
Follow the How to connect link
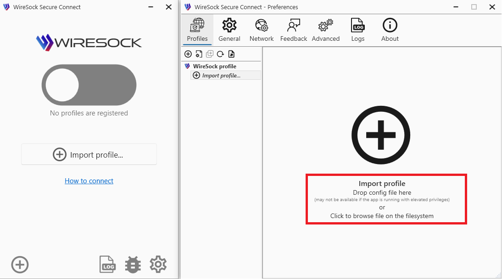(x=89, y=181)
